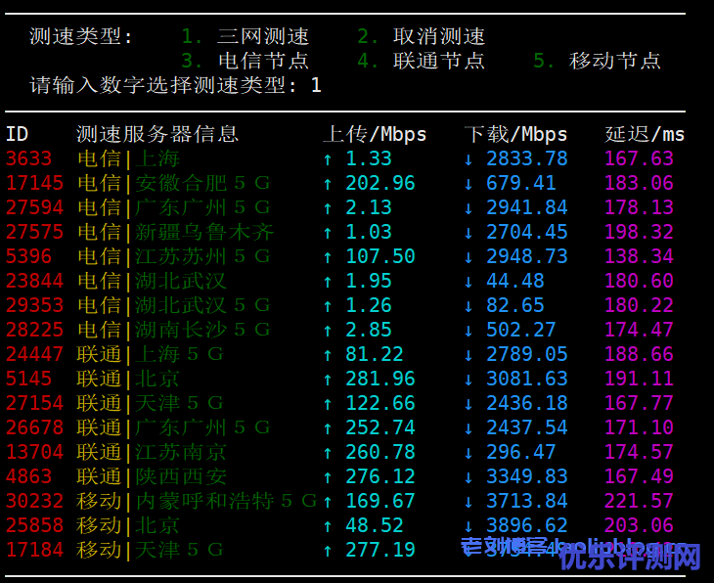Select option 2 取消测速
Screen dimensions: 714x583
[422, 36]
